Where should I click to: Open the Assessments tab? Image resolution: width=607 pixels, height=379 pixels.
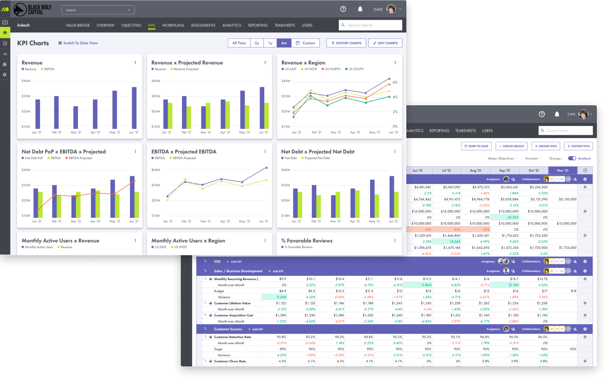pos(203,25)
